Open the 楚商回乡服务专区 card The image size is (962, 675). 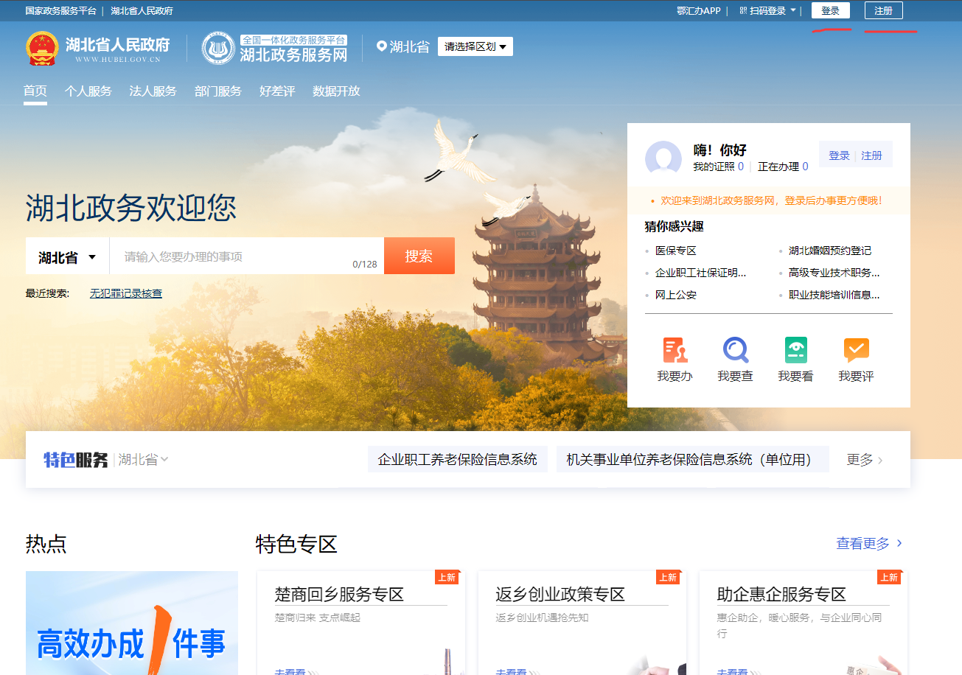(x=361, y=623)
